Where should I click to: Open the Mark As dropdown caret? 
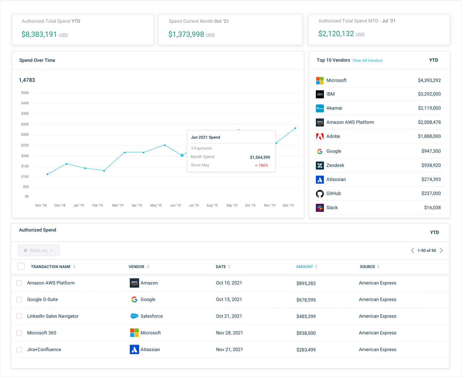[x=51, y=250]
